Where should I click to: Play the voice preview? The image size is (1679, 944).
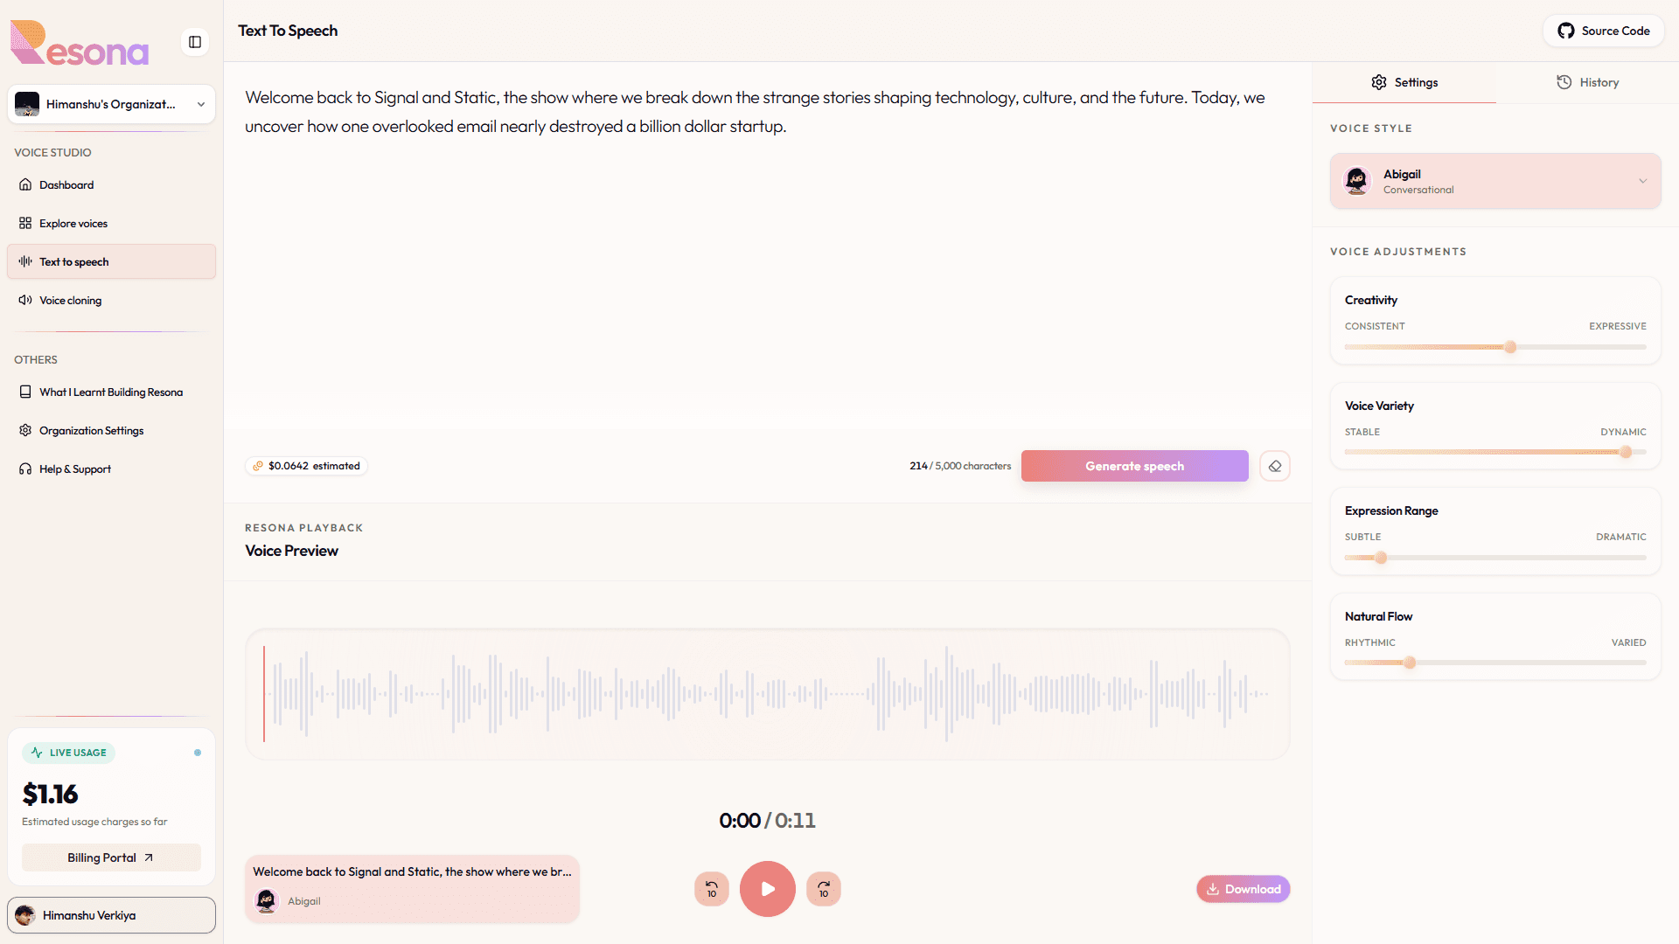768,889
